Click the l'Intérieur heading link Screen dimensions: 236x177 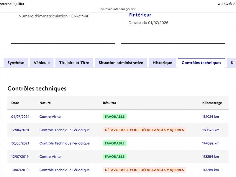[140, 15]
